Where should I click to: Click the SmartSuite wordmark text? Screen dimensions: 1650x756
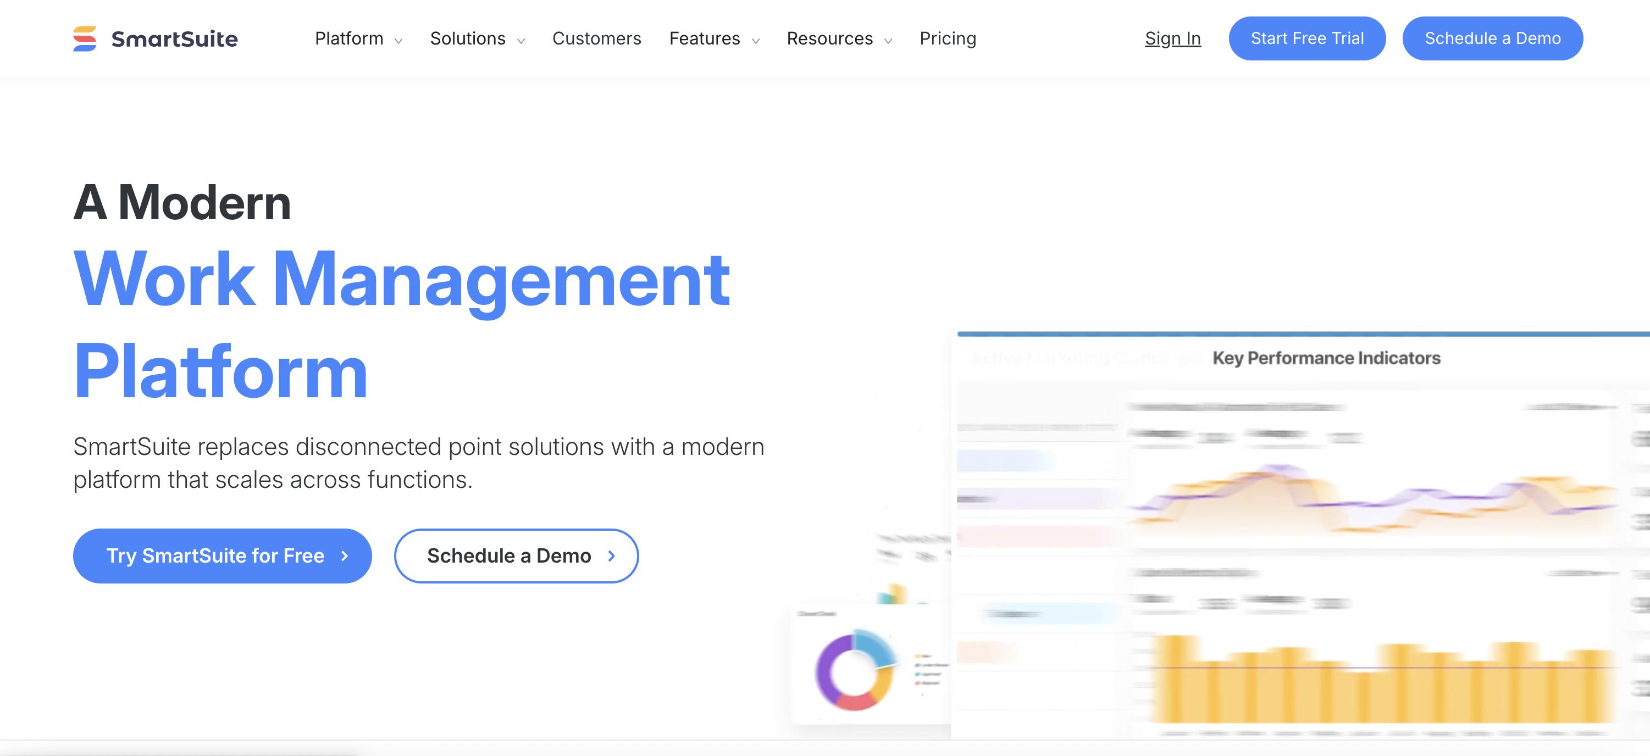pos(174,39)
